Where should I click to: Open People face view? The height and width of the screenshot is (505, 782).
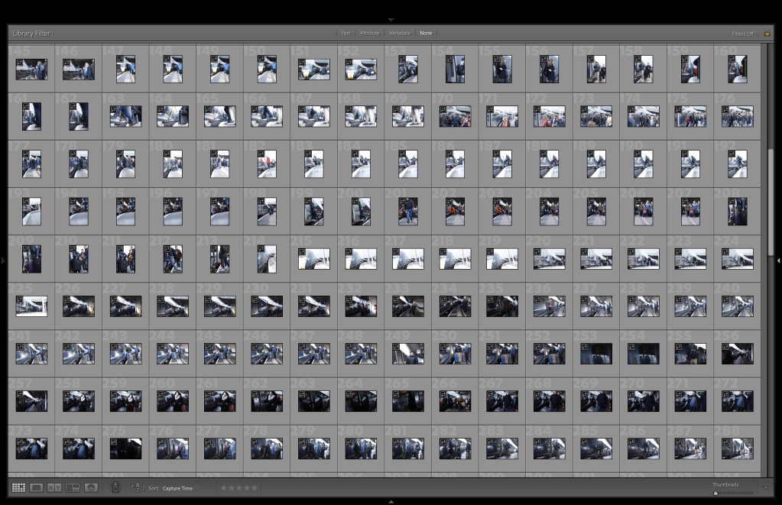click(x=91, y=487)
